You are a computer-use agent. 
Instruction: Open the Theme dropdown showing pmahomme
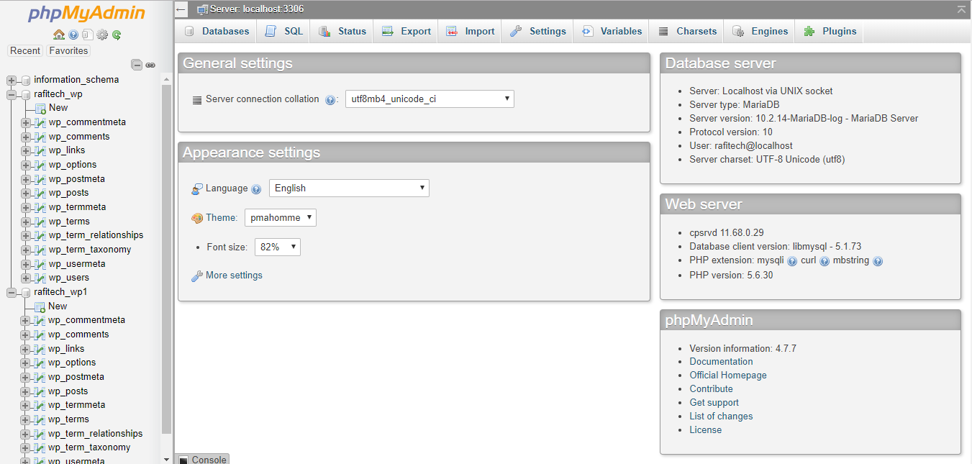coord(281,217)
